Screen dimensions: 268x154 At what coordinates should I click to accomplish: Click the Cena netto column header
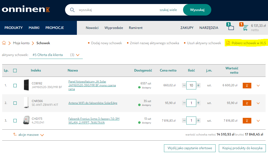(x=168, y=70)
